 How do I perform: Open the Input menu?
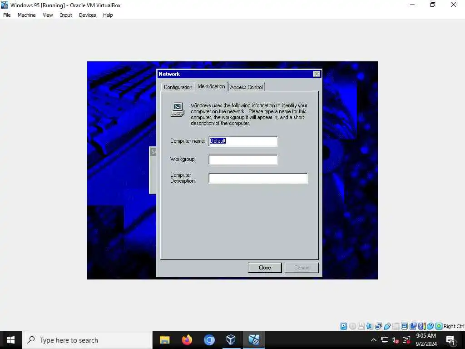click(66, 15)
